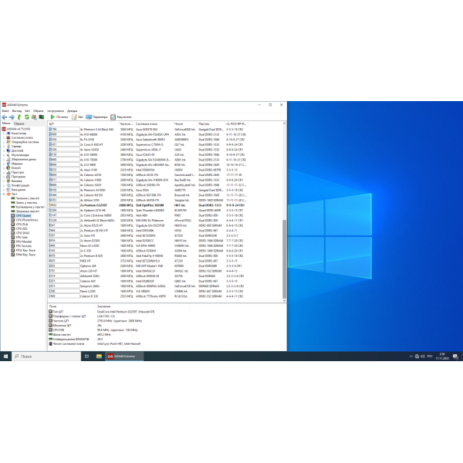The height and width of the screenshot is (463, 463).
Task: Expand the Комп'ютер tree node
Action: tap(4, 133)
